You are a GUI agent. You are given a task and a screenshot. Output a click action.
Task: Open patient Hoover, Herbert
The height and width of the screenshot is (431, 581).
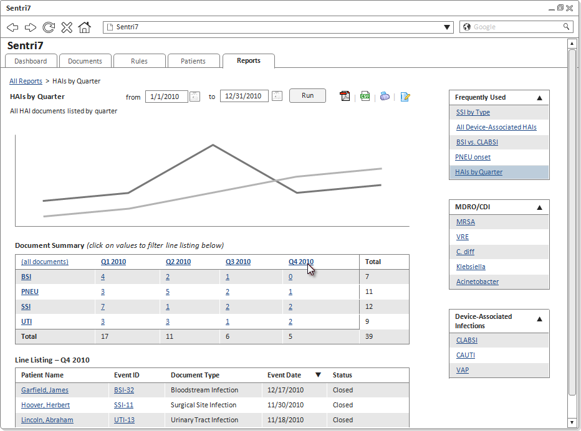[46, 405]
